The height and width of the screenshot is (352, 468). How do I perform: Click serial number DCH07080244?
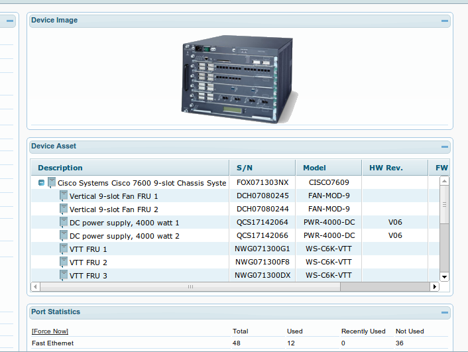coord(263,209)
